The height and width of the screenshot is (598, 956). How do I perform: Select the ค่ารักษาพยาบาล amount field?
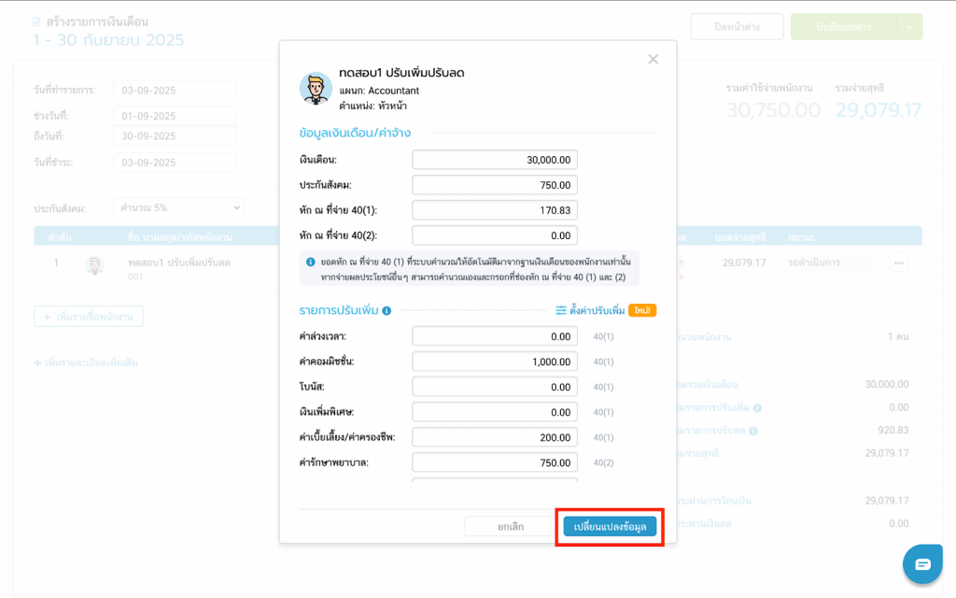click(x=494, y=463)
